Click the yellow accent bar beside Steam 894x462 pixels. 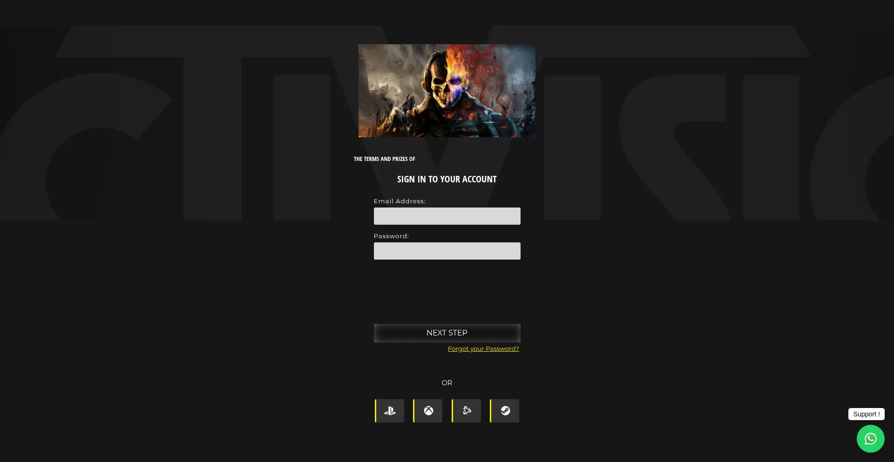tap(490, 411)
